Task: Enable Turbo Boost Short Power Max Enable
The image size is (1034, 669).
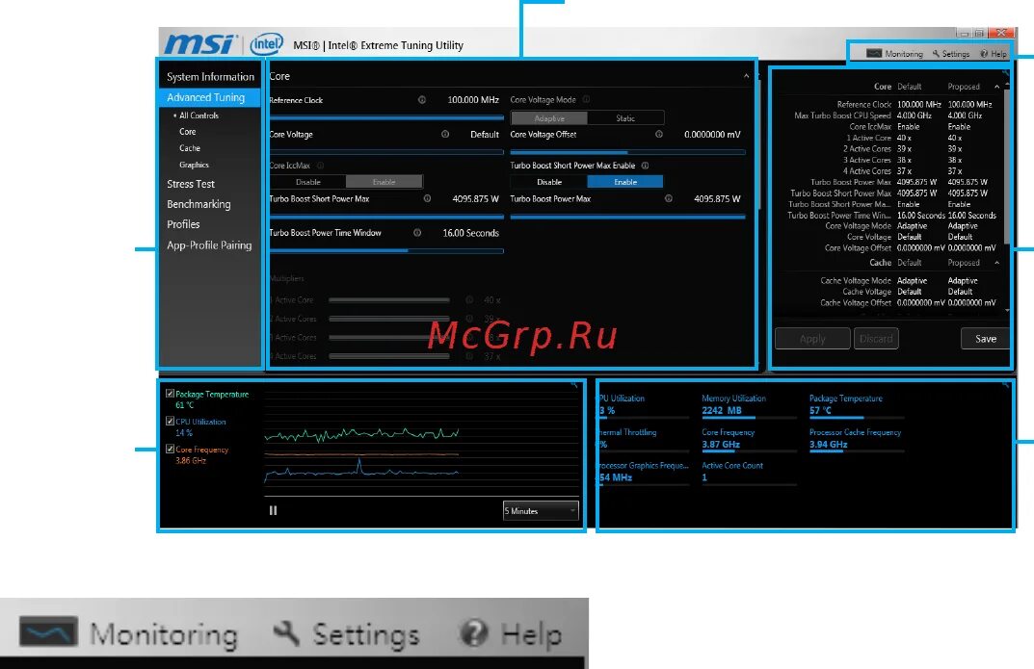Action: [x=625, y=182]
